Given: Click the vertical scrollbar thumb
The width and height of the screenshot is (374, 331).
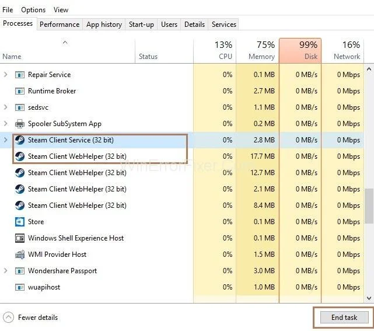Looking at the screenshot, I should coord(369,206).
